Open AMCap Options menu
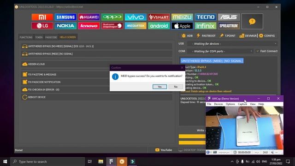The height and width of the screenshot is (166, 295). pos(230,104)
